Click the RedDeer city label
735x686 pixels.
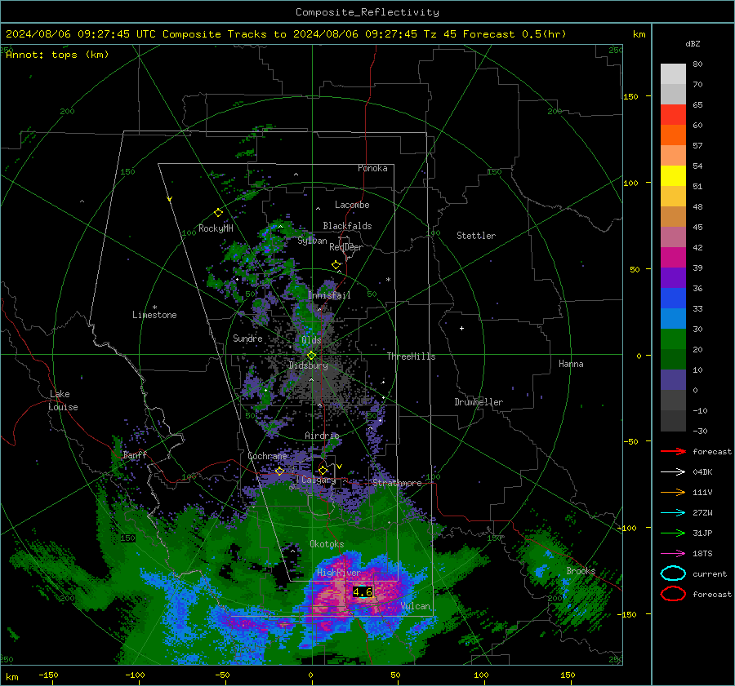point(346,247)
